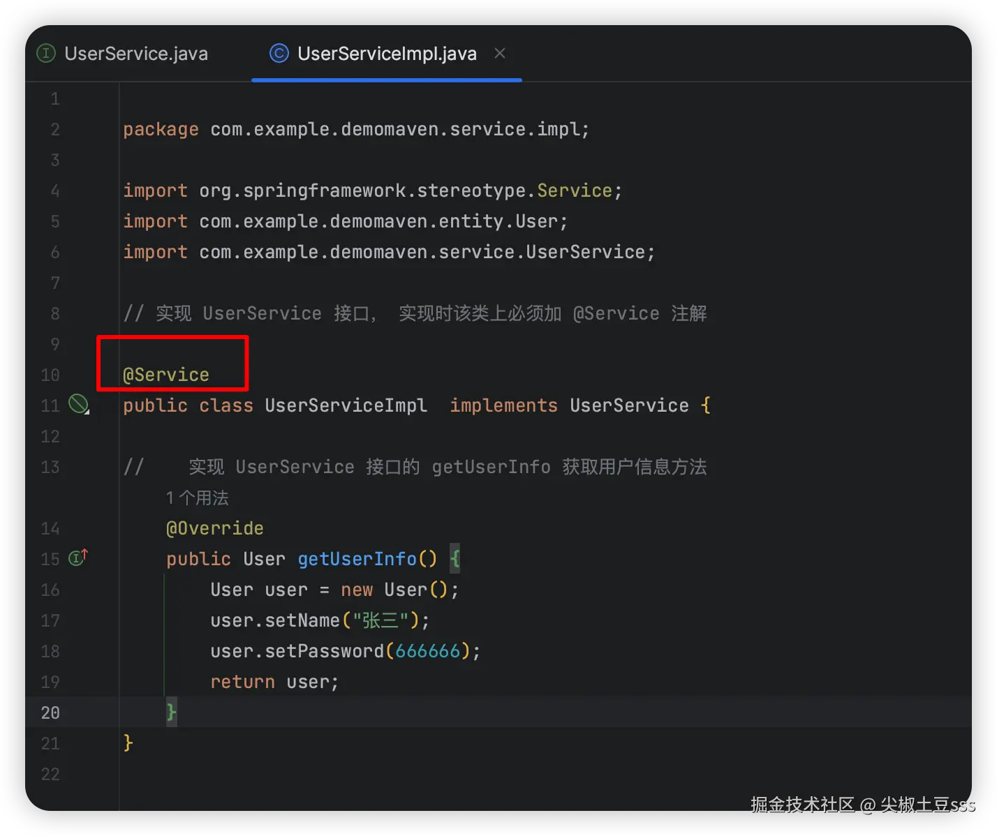This screenshot has height=836, width=997.
Task: Click the UserServiceImpl class name
Action: [x=346, y=405]
